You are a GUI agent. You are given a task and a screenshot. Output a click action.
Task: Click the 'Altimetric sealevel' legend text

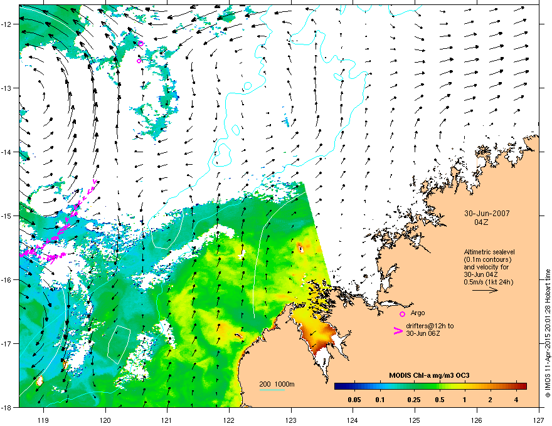coord(489,252)
